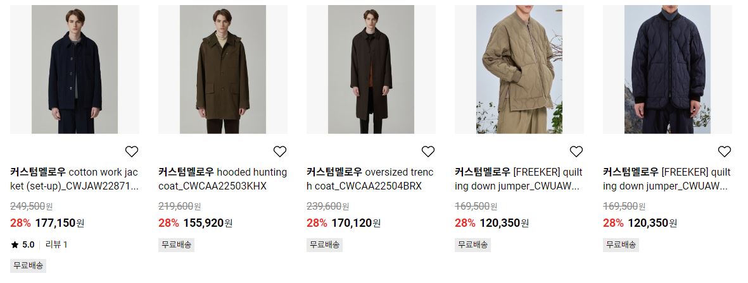Click the 155,920원 price of hunting coat

point(208,223)
